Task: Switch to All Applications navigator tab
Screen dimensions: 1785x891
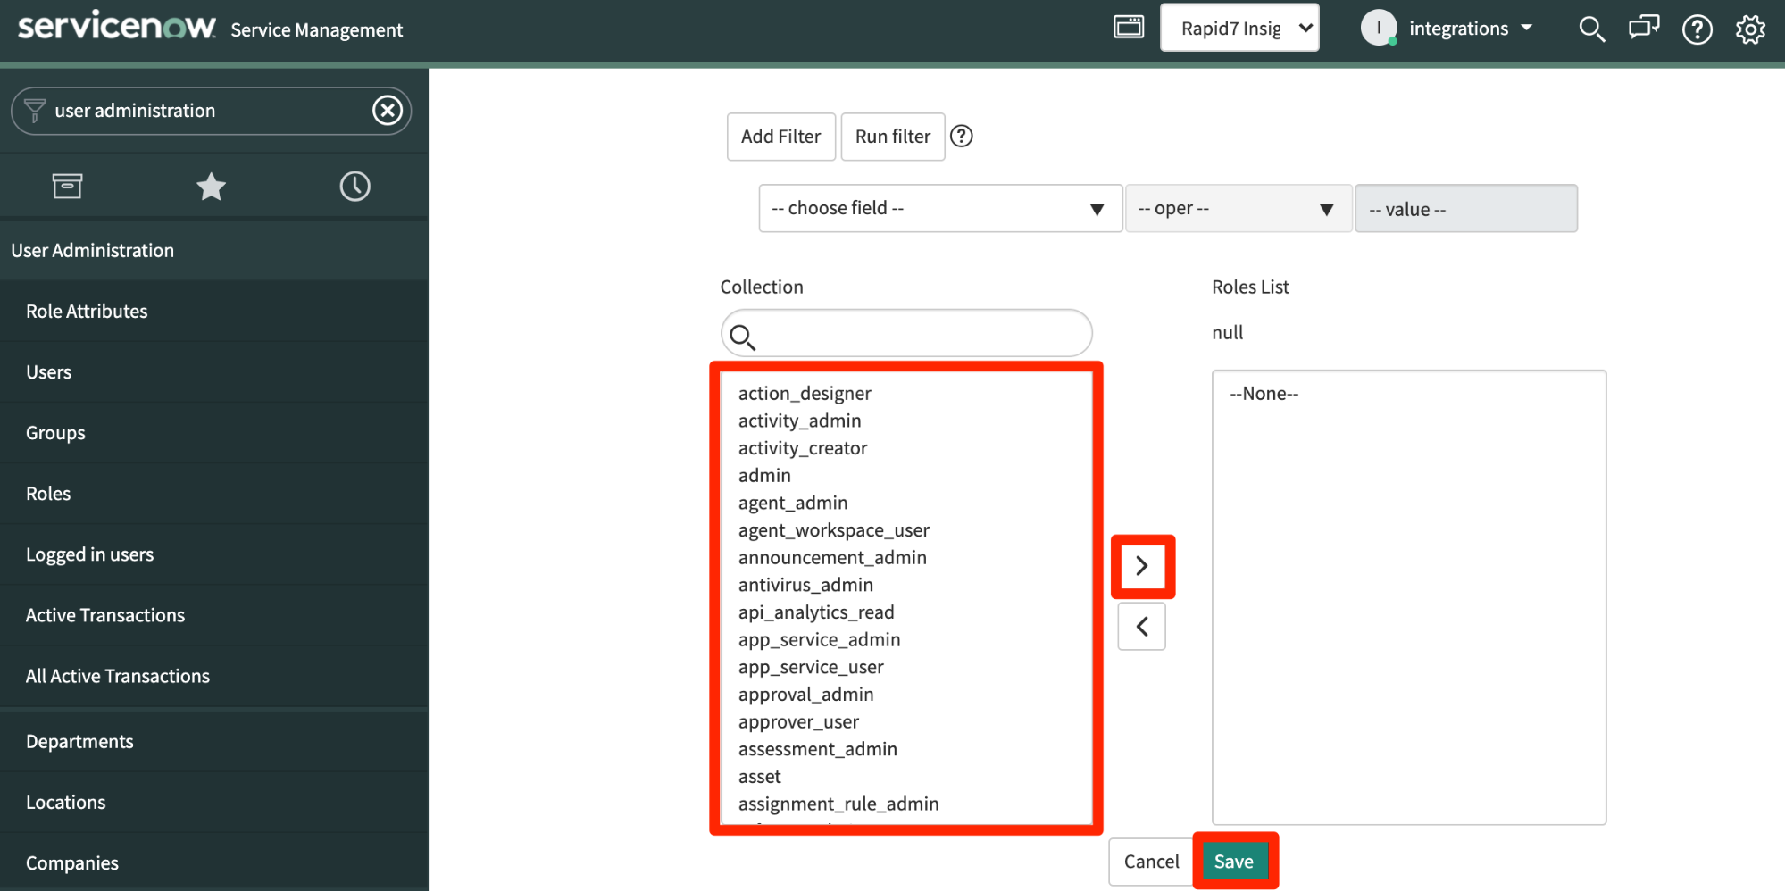Action: pyautogui.click(x=67, y=186)
